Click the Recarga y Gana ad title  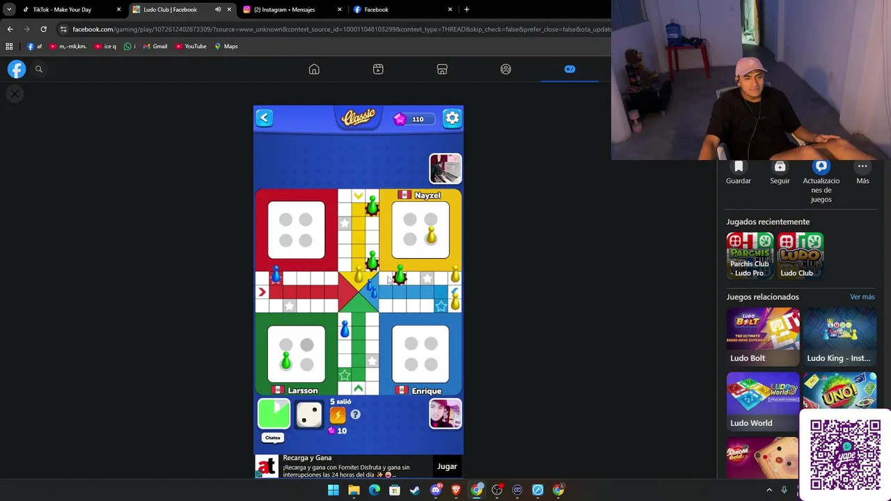[307, 458]
